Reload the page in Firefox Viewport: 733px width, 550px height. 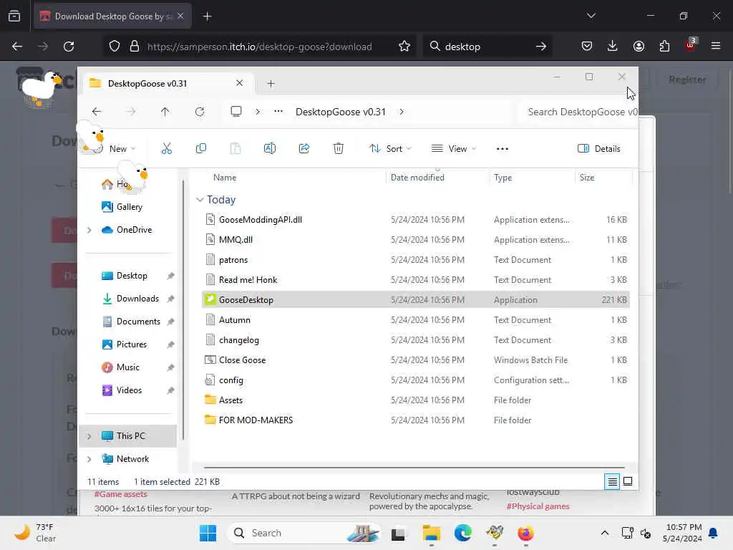pos(69,47)
